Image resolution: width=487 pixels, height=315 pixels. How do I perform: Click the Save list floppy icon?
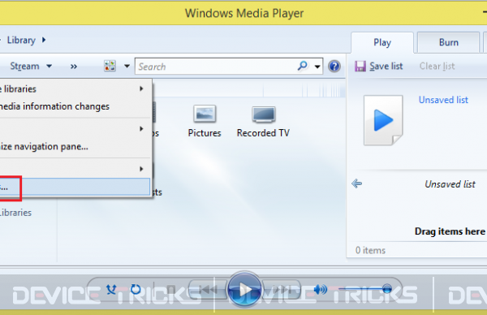click(x=360, y=67)
